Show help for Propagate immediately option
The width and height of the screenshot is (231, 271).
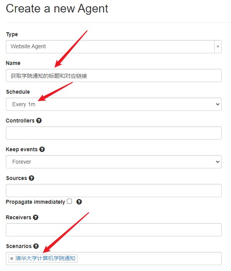point(79,202)
